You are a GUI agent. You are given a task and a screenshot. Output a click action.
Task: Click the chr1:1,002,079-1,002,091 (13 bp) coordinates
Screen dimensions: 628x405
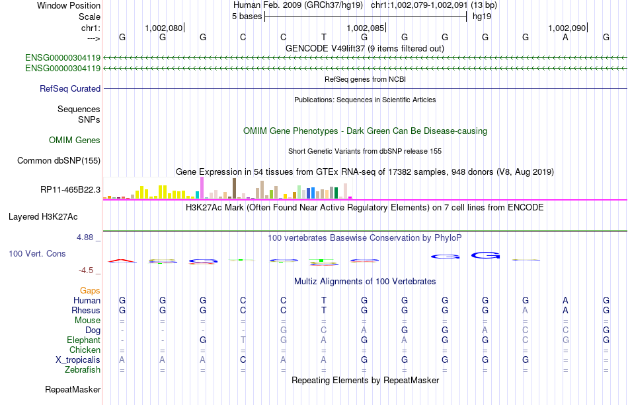pyautogui.click(x=434, y=5)
